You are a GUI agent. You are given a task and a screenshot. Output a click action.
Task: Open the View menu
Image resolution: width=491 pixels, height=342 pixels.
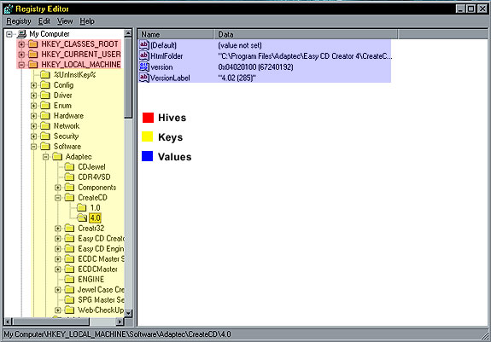coord(65,21)
